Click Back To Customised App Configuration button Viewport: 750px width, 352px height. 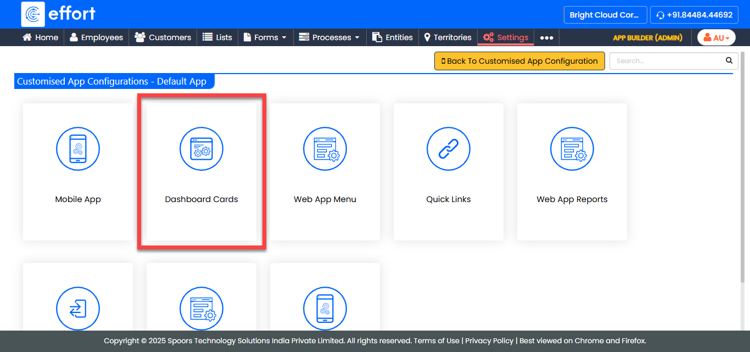(519, 61)
